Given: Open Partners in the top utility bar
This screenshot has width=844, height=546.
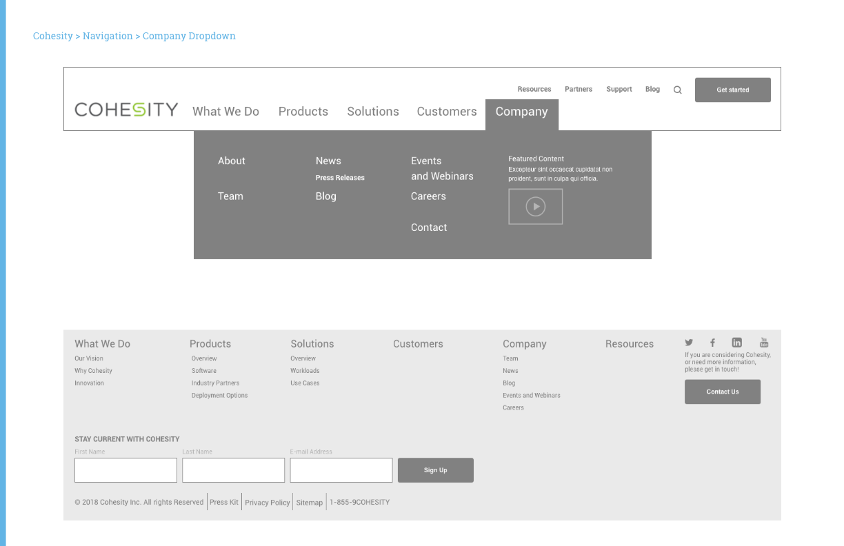Looking at the screenshot, I should point(579,89).
